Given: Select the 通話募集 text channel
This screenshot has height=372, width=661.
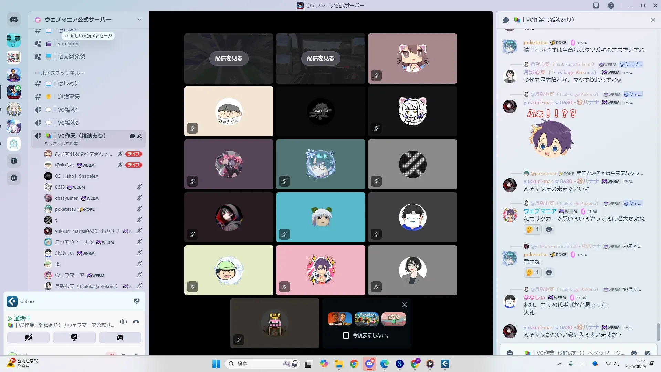Looking at the screenshot, I should click(69, 96).
